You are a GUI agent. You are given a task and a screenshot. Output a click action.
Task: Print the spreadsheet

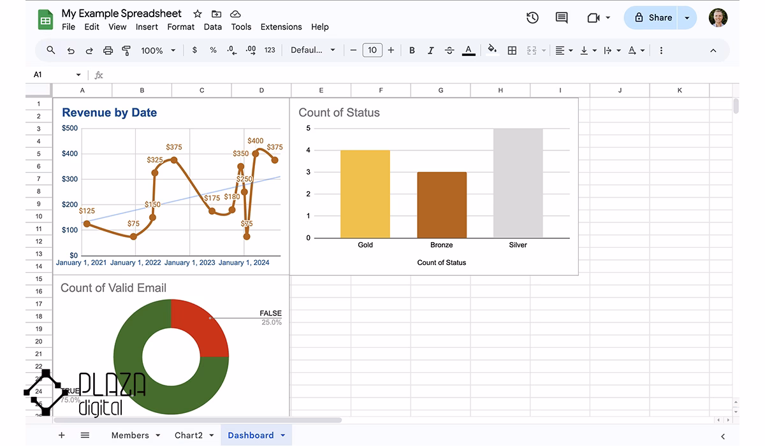[108, 50]
